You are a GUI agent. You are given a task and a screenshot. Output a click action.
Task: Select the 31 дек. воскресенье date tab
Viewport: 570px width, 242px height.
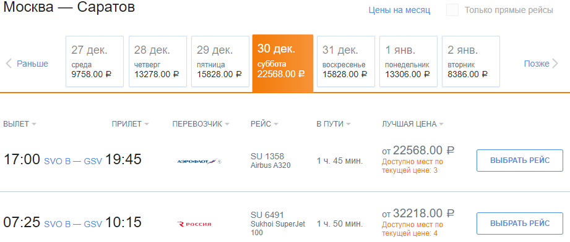pyautogui.click(x=346, y=61)
